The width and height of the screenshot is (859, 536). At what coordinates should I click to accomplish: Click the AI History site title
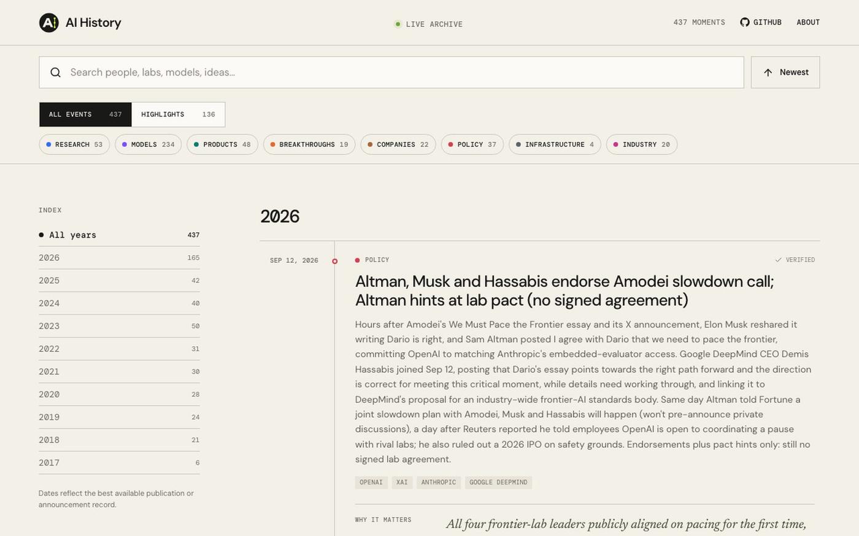[93, 23]
